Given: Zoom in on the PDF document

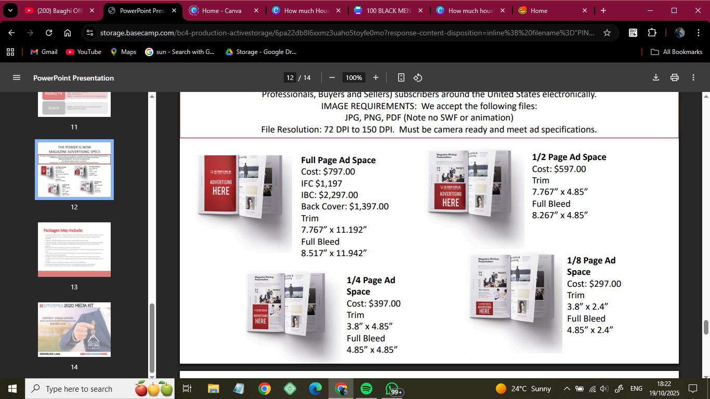Looking at the screenshot, I should [376, 77].
